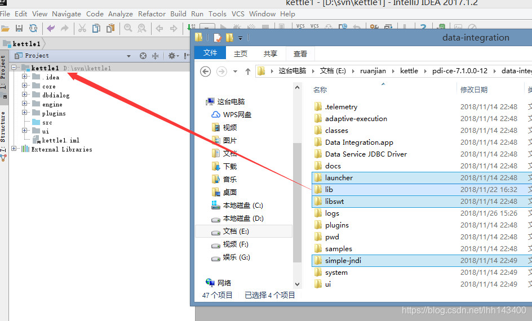Viewport: 532px width, 321px height.
Task: Click the Find magnifier icon
Action: coord(128,28)
